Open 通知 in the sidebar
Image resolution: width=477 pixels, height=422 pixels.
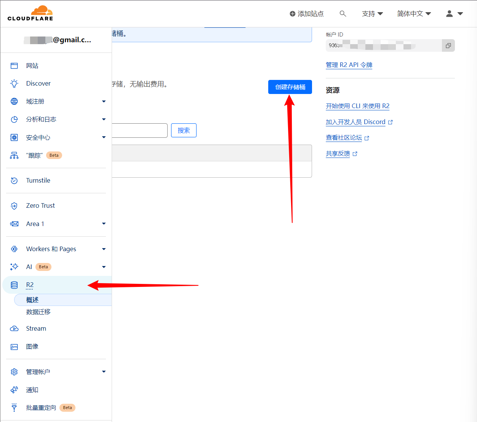click(x=32, y=390)
